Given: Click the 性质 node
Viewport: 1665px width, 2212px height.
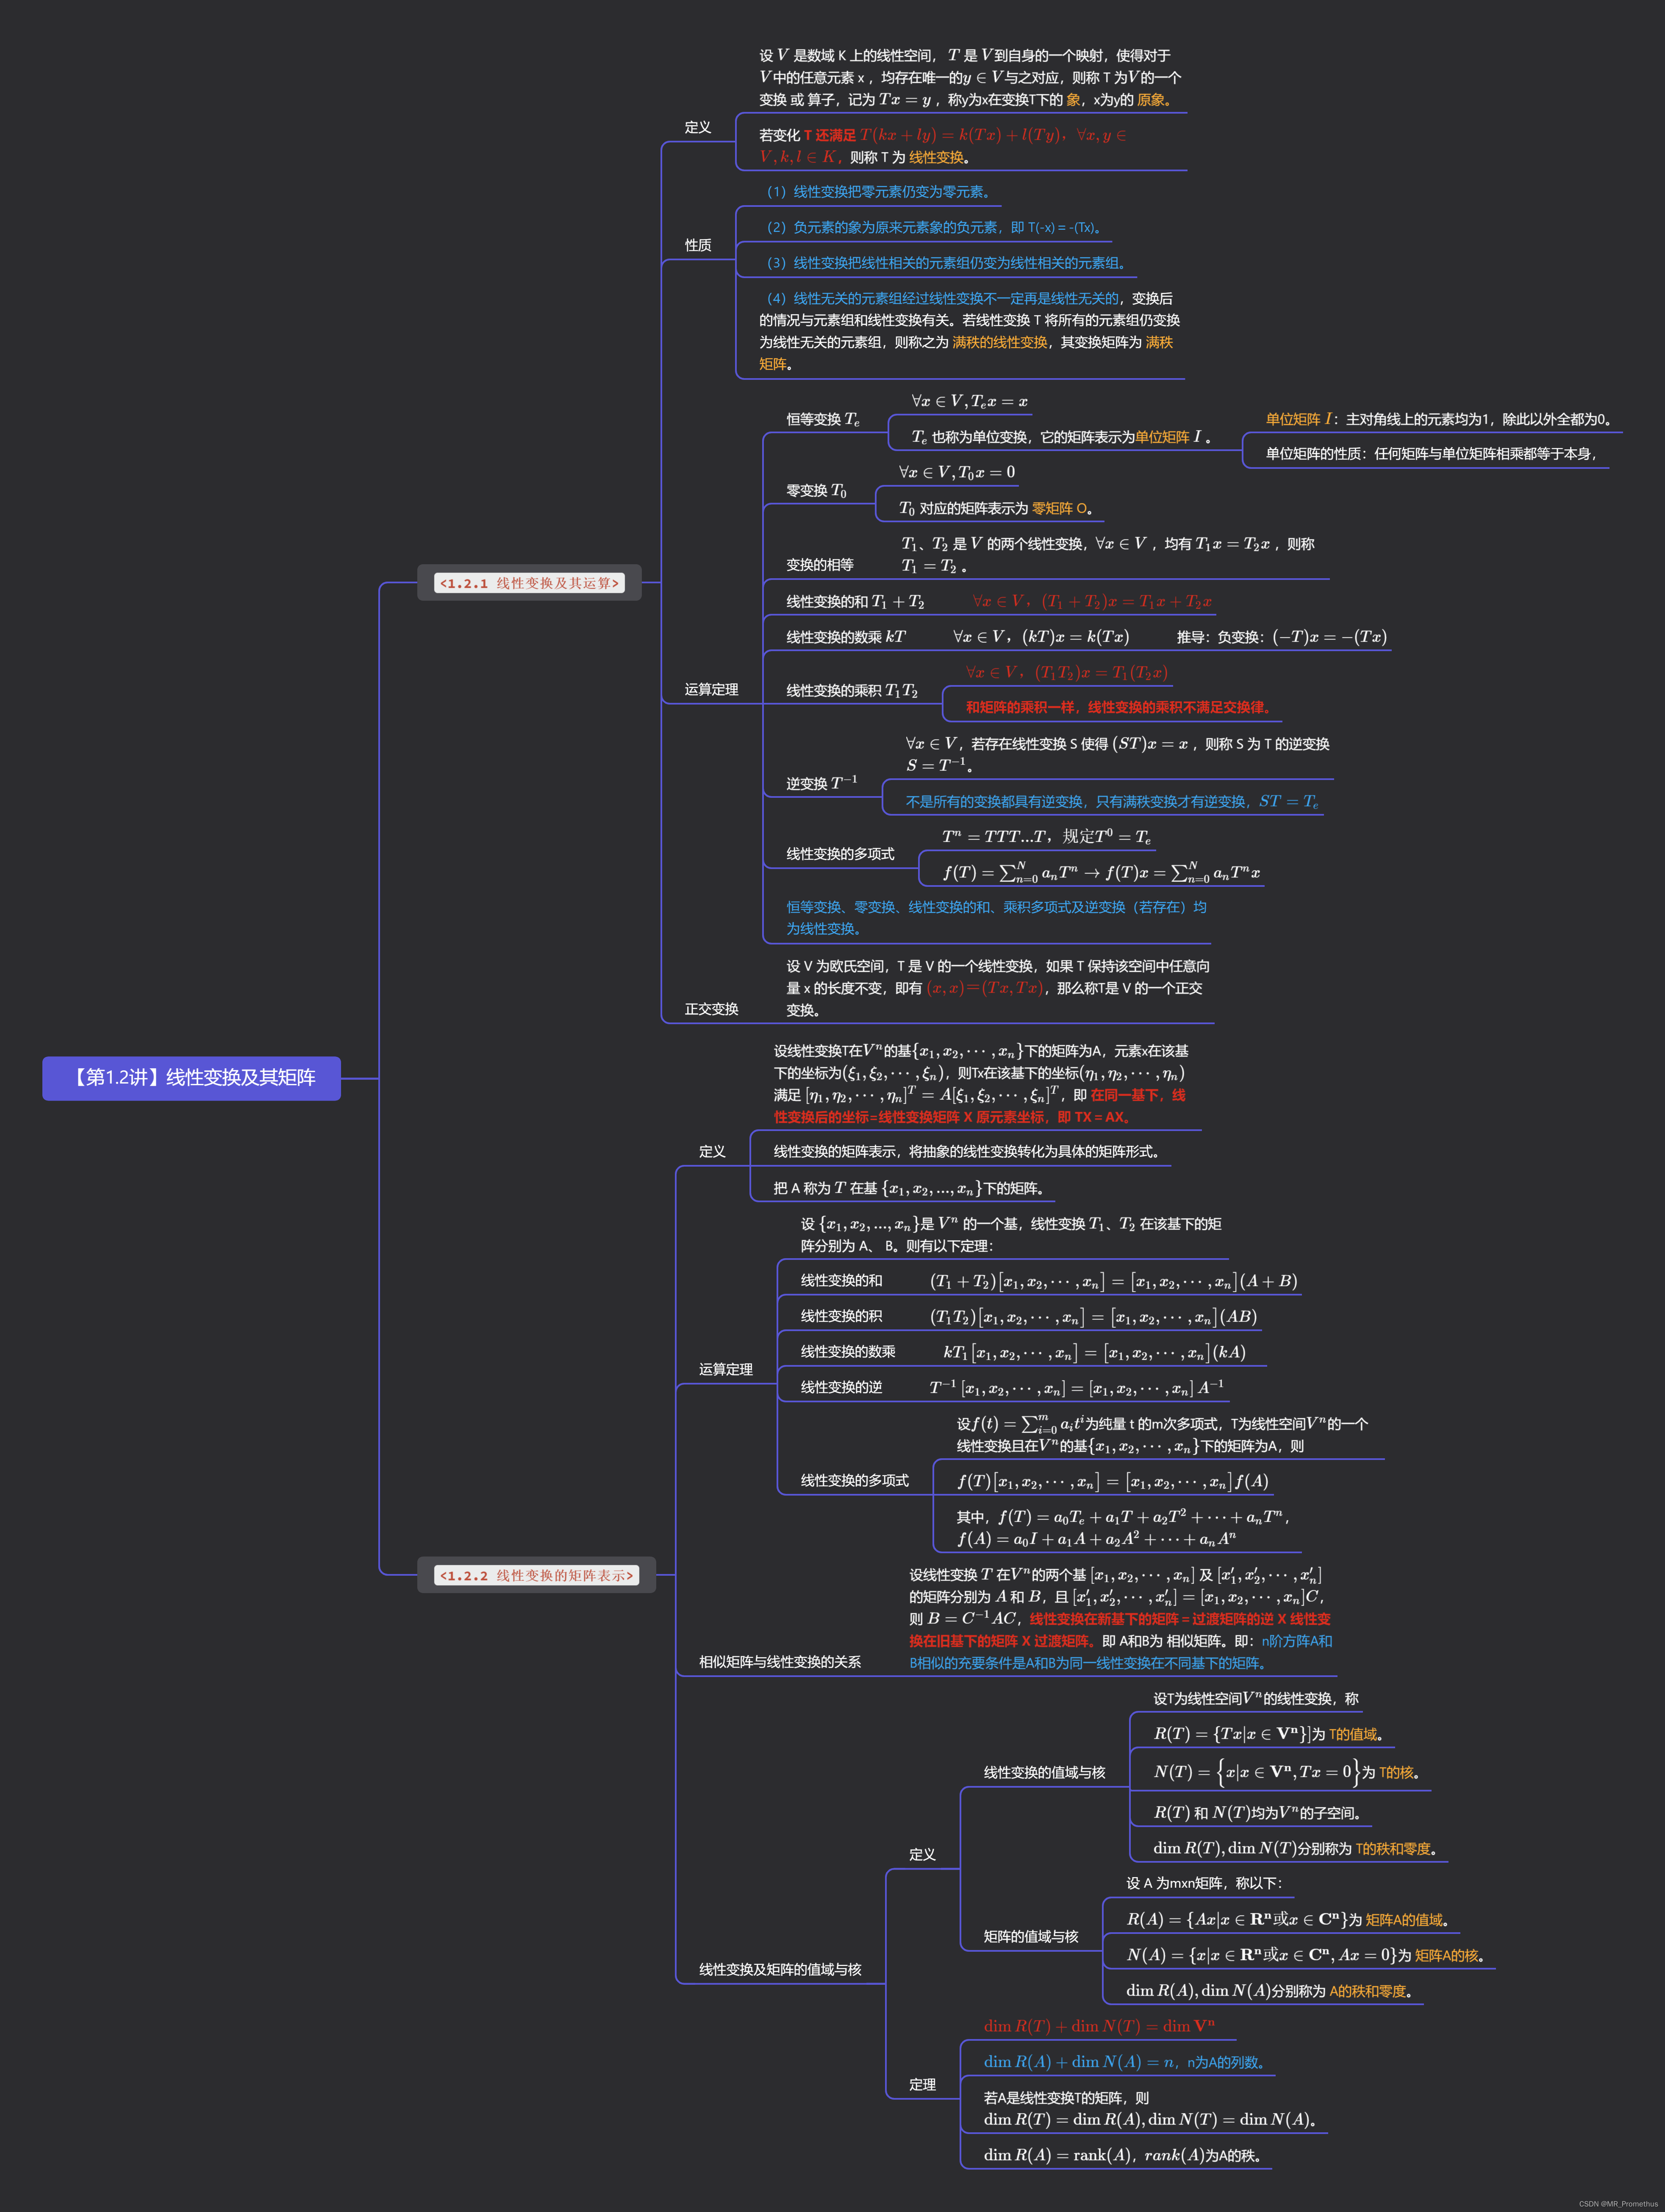Looking at the screenshot, I should [698, 245].
